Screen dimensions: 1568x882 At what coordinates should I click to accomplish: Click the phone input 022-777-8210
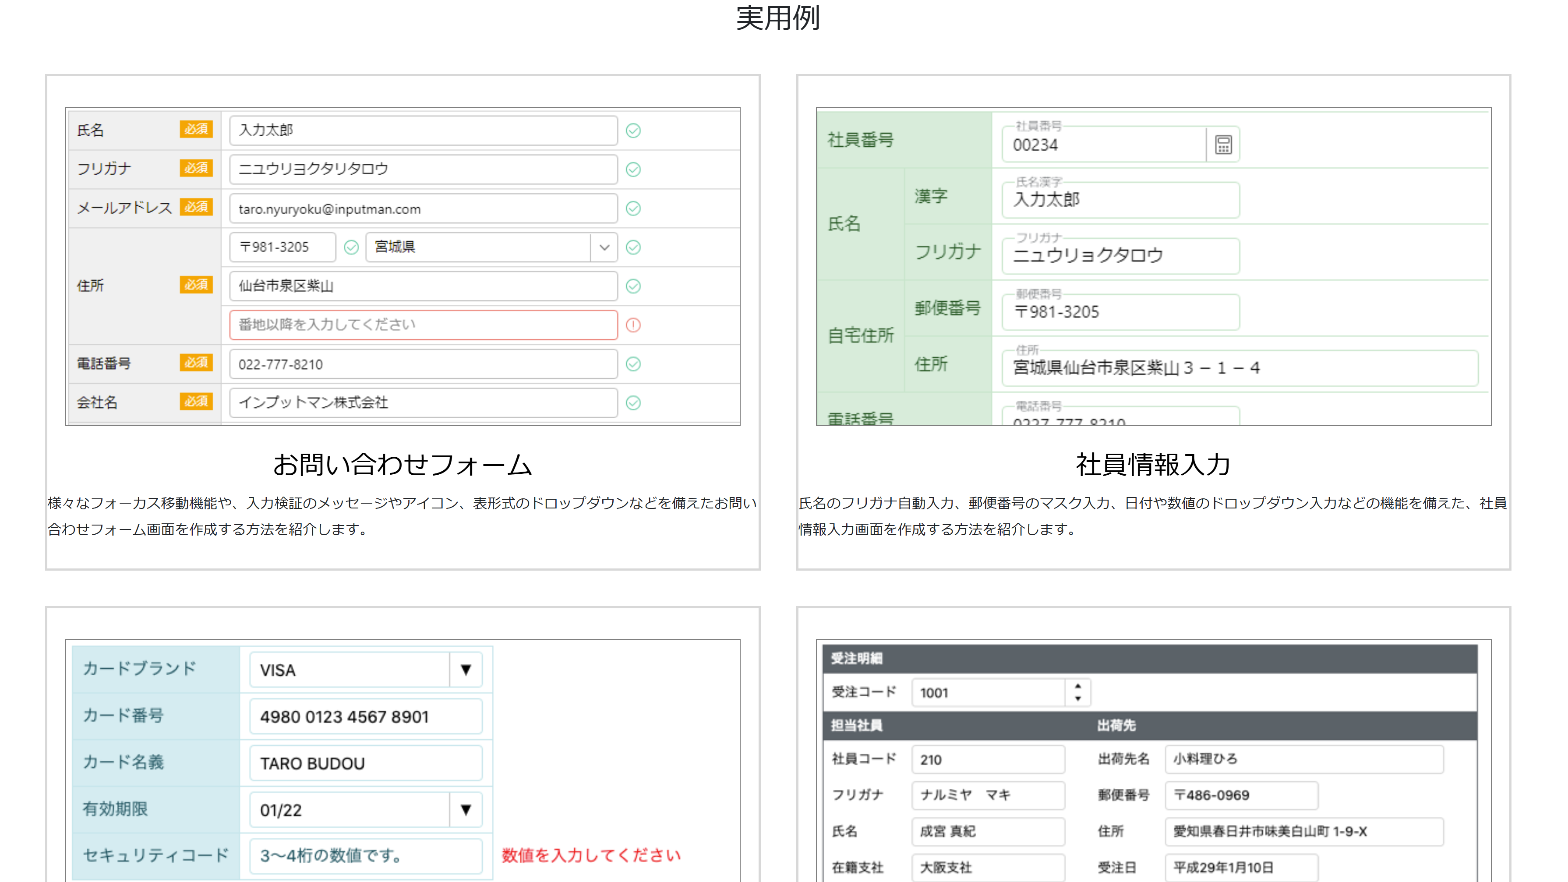click(424, 364)
